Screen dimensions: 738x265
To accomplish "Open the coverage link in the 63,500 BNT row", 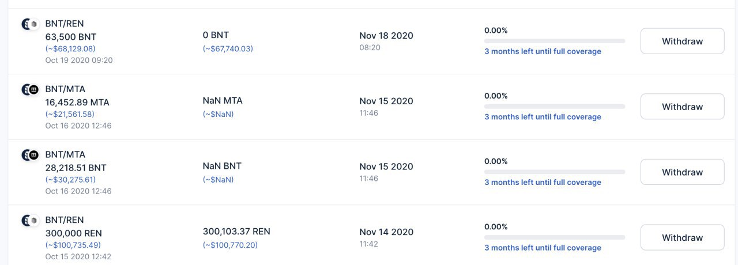I will pyautogui.click(x=543, y=51).
